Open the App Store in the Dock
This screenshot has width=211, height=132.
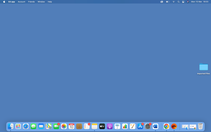pyautogui.click(x=140, y=126)
